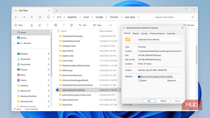Open Downloads in the sidebar
This screenshot has width=210, height=118.
pos(25,59)
